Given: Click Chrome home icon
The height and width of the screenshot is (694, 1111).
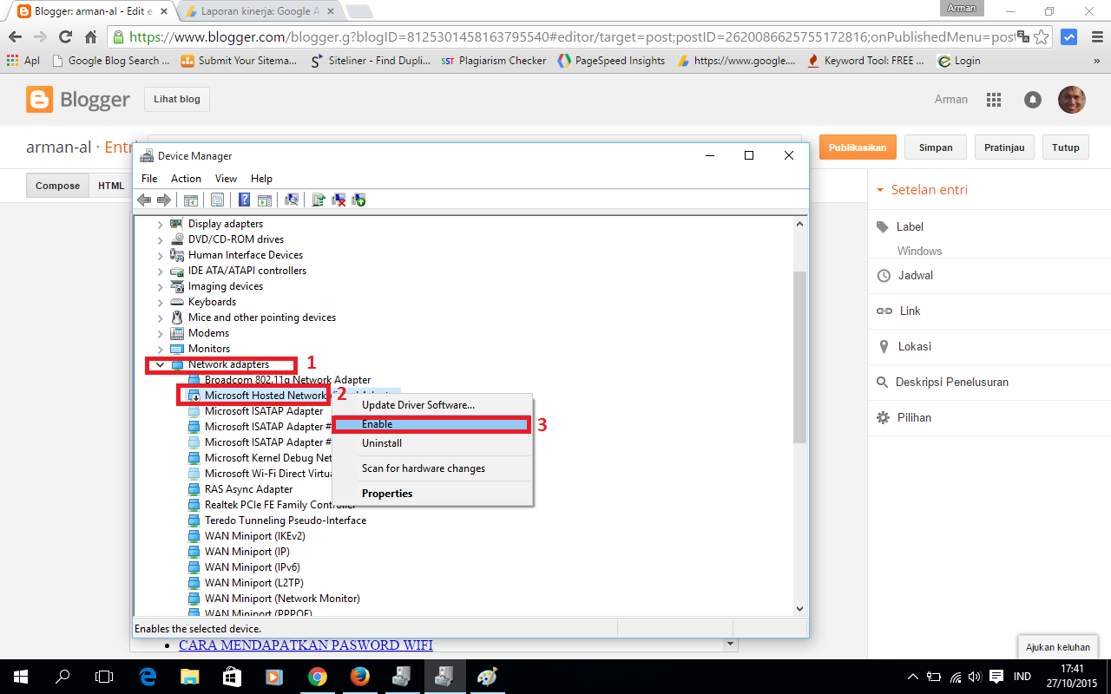Looking at the screenshot, I should [90, 37].
